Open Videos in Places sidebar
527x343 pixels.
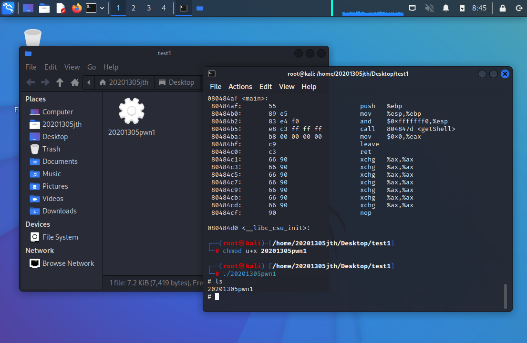47,199
